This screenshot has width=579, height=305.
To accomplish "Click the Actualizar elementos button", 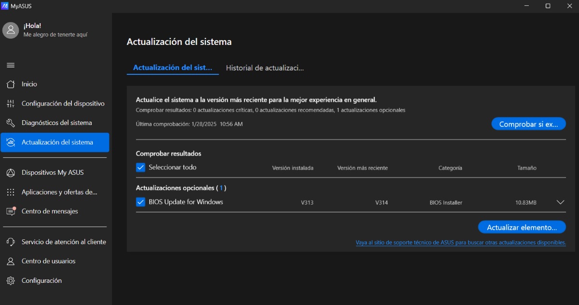I will (x=522, y=227).
